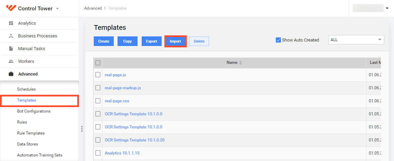Open the Control Tower dropdown arrow

(x=57, y=9)
